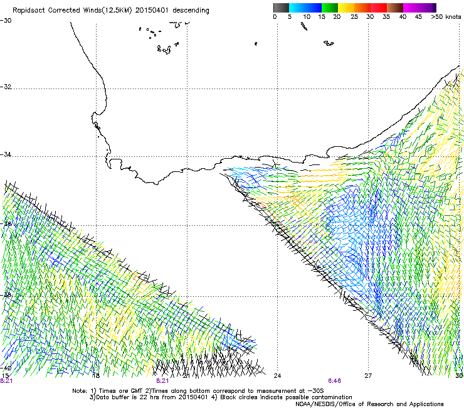The width and height of the screenshot is (464, 408).
Task: Select the '-32' latitude axis label
Action: tap(6, 87)
